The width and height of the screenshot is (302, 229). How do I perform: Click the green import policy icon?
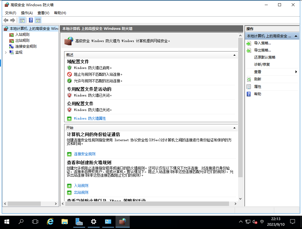pos(249,43)
